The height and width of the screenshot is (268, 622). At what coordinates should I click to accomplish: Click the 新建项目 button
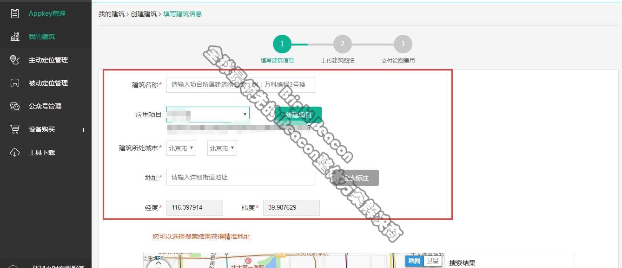pos(298,115)
